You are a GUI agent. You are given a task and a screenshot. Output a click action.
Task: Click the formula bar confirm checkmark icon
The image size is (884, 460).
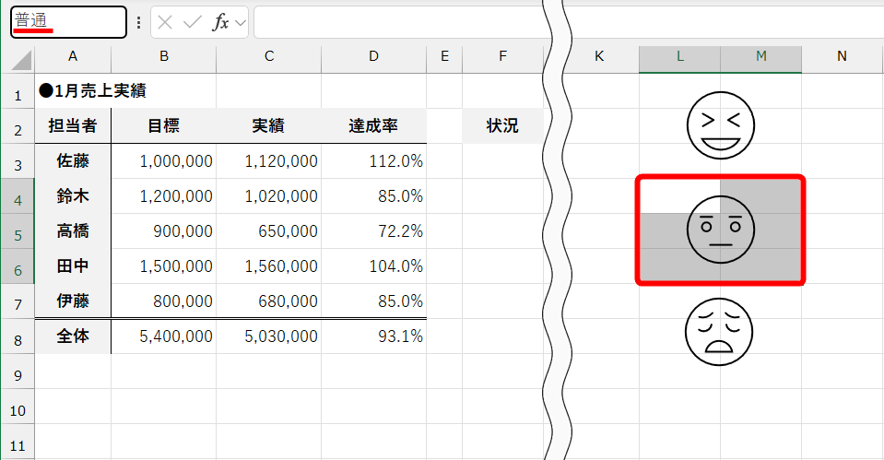[x=193, y=22]
